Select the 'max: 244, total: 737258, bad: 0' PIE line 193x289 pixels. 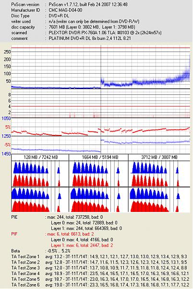pyautogui.click(x=74, y=217)
